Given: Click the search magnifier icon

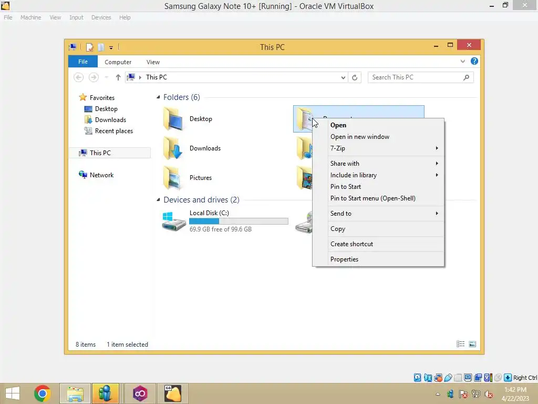Looking at the screenshot, I should [466, 77].
